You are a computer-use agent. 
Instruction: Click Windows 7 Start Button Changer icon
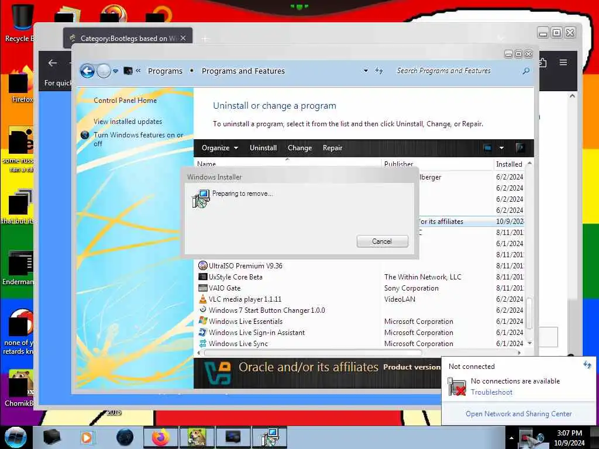coord(203,310)
